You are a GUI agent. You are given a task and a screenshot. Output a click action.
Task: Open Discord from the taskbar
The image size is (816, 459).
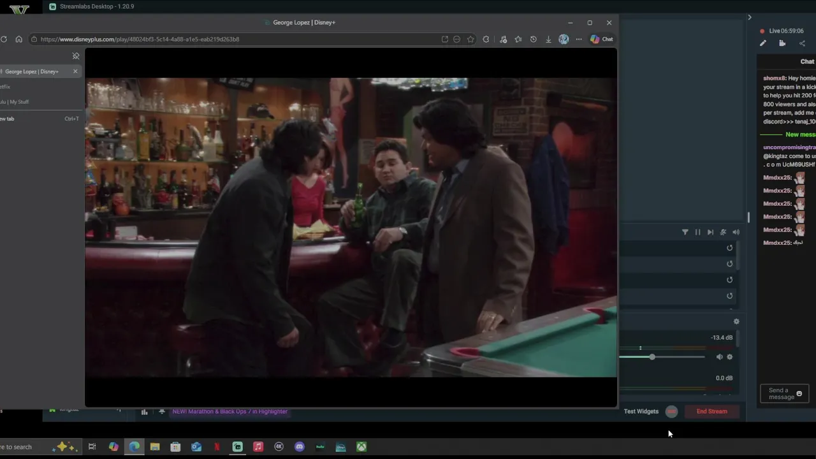point(300,447)
